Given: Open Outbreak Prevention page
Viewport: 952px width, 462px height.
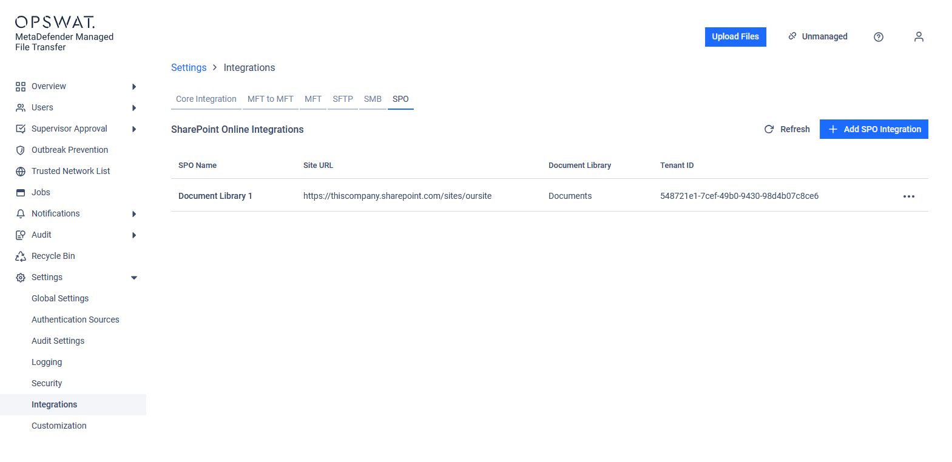Looking at the screenshot, I should (x=70, y=150).
